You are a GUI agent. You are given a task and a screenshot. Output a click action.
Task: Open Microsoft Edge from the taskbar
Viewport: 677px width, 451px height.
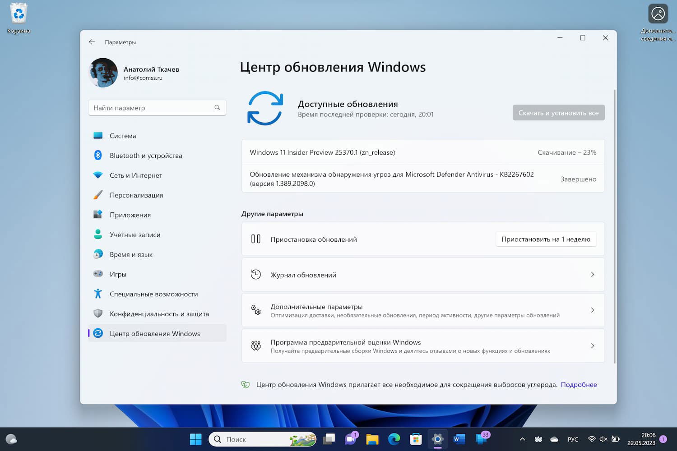click(394, 439)
